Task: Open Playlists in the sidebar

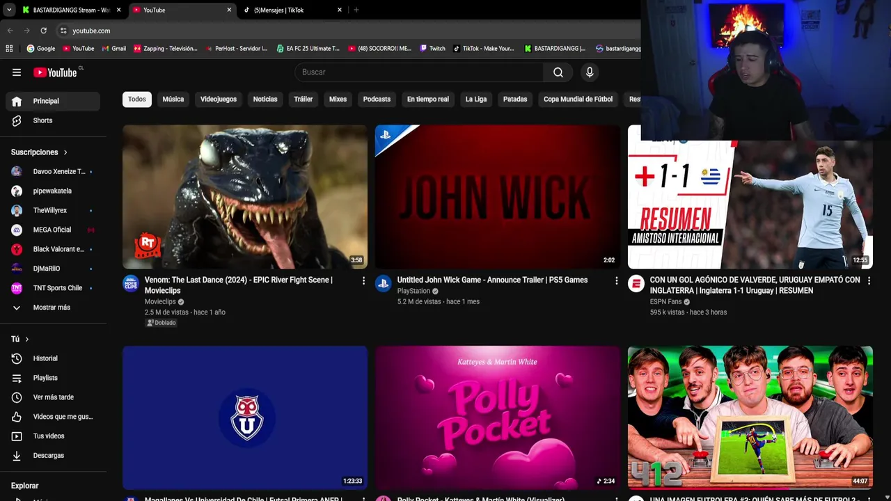Action: [53, 378]
